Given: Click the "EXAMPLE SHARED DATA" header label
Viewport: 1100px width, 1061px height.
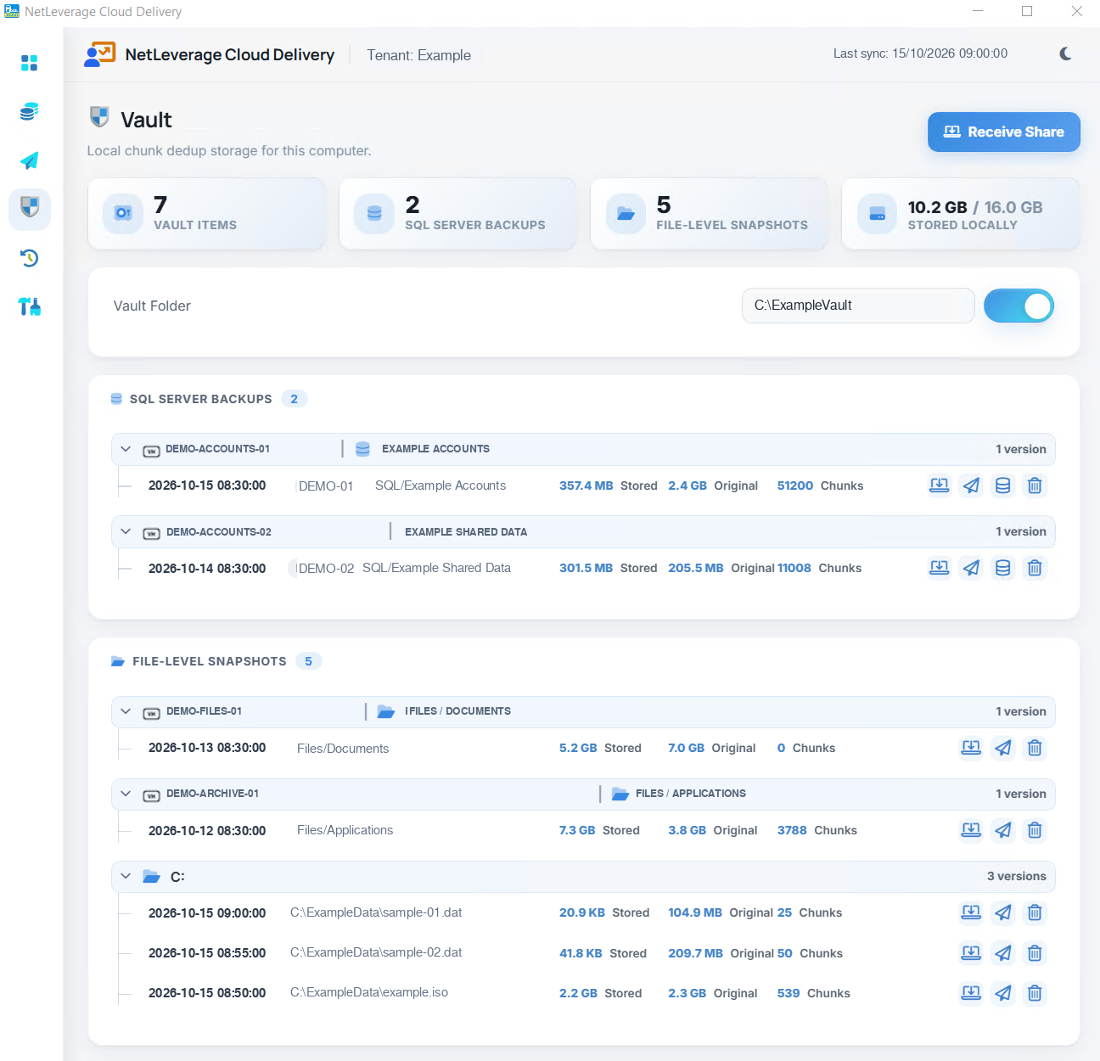Looking at the screenshot, I should coord(466,531).
